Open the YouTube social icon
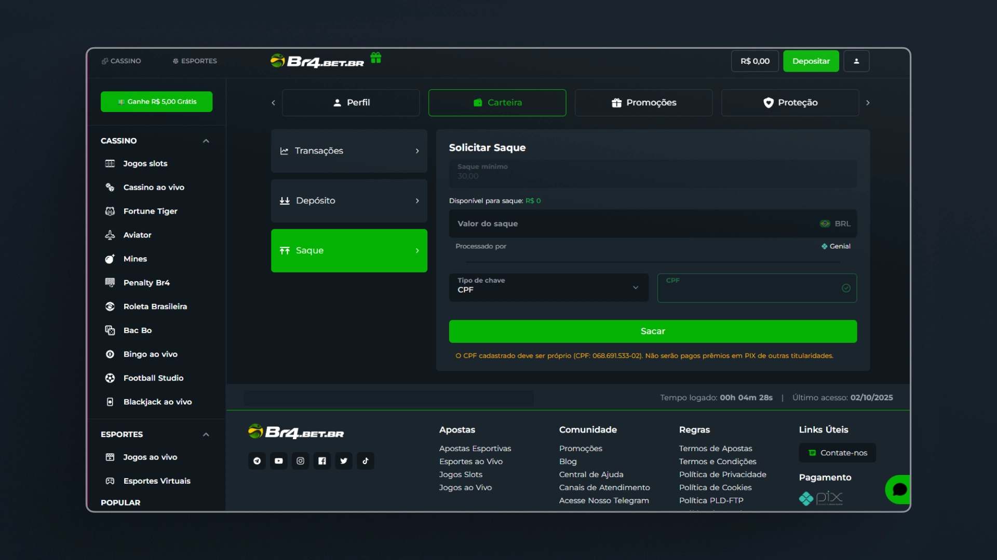This screenshot has height=560, width=997. [279, 461]
